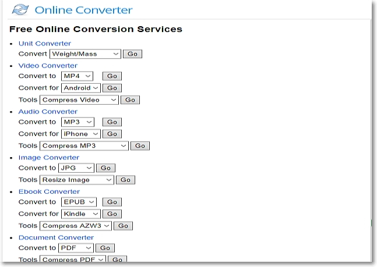Image resolution: width=377 pixels, height=267 pixels.
Task: Open the Android device dropdown
Action: pos(81,88)
